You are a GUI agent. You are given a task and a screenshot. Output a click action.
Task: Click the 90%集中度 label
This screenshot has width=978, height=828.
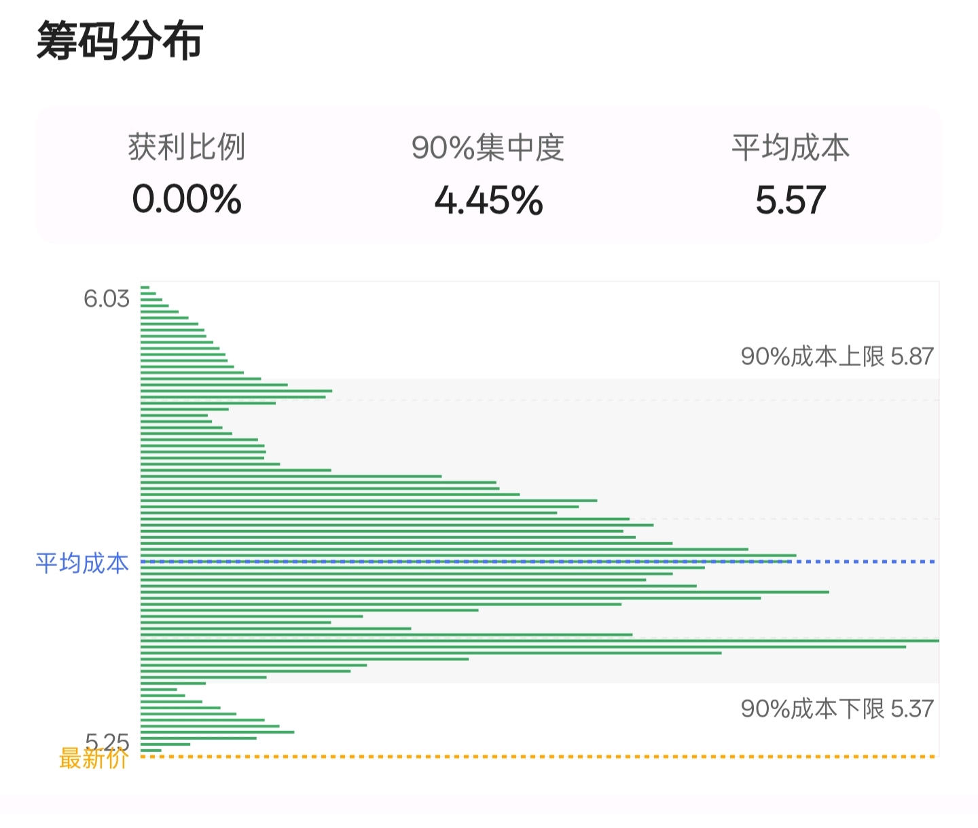click(x=488, y=147)
